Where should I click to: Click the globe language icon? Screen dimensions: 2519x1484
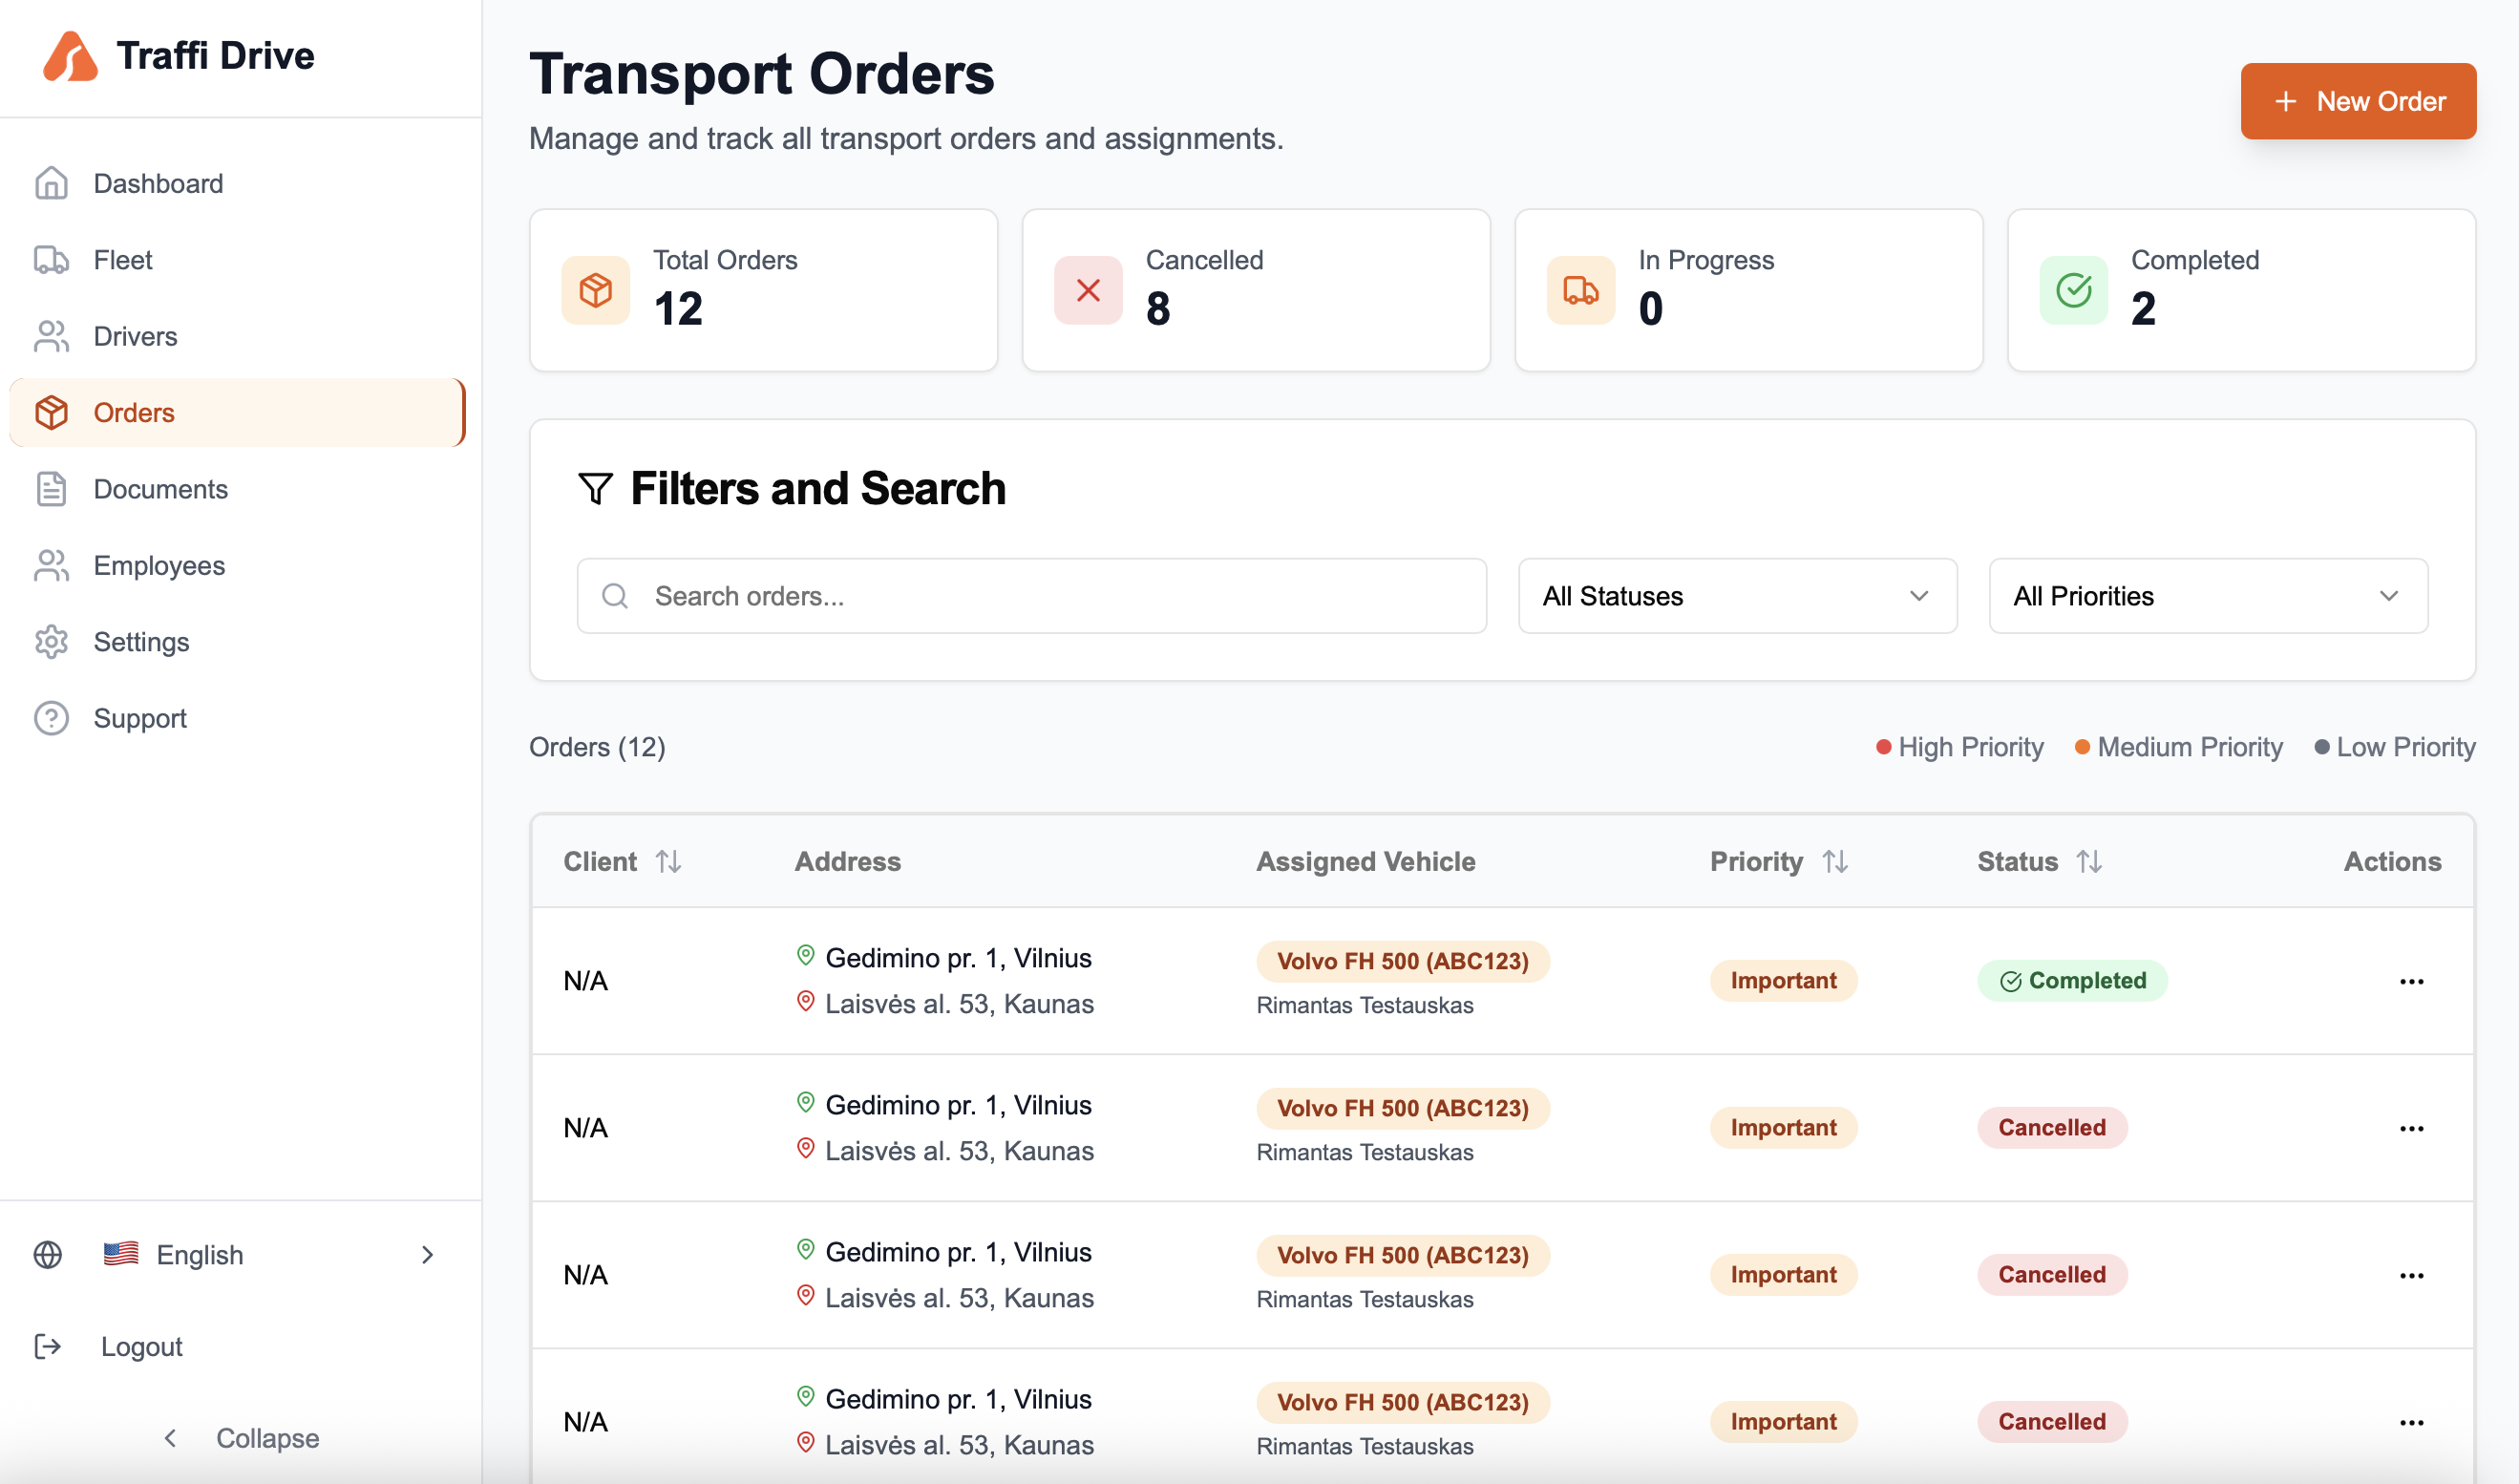[x=48, y=1254]
